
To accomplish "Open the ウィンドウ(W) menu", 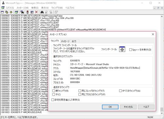I will coord(57,8).
